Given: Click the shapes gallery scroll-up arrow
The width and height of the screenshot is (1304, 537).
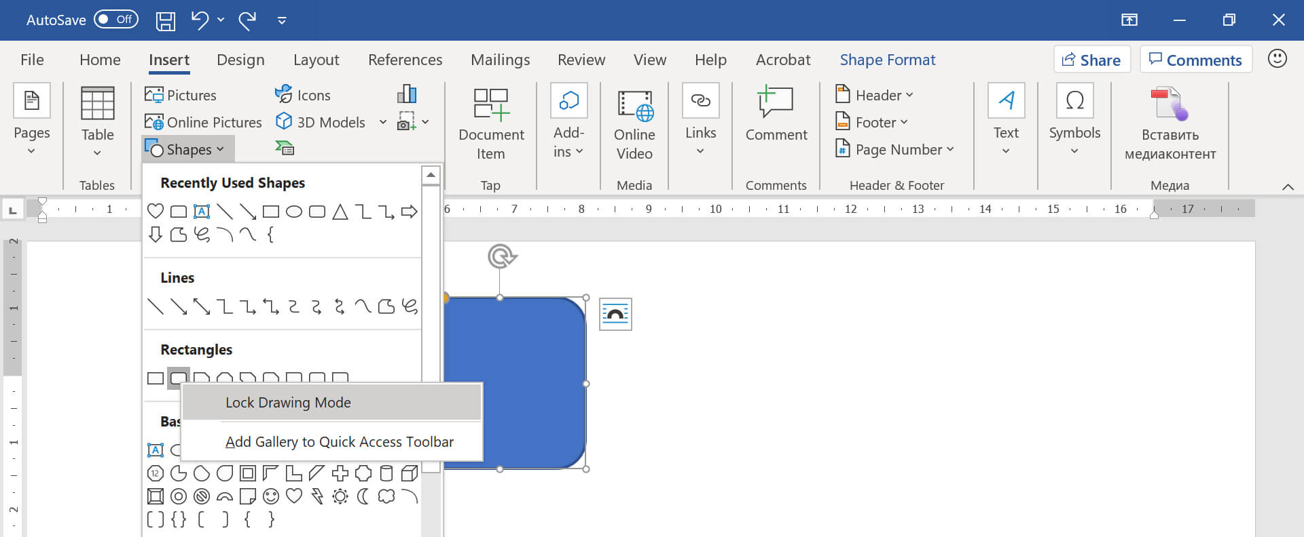Looking at the screenshot, I should (431, 176).
